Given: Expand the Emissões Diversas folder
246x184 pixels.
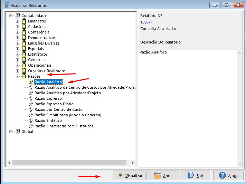Looking at the screenshot, I should click(17, 43).
